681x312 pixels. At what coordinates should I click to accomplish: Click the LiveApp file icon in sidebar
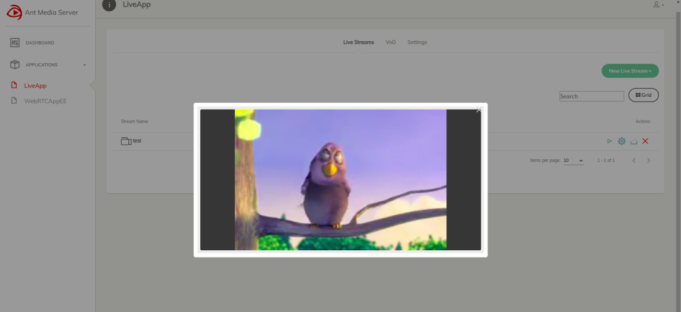tap(14, 85)
